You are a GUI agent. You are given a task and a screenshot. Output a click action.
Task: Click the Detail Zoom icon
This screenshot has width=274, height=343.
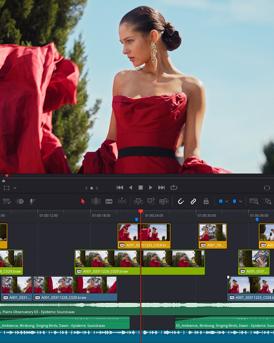point(267,201)
